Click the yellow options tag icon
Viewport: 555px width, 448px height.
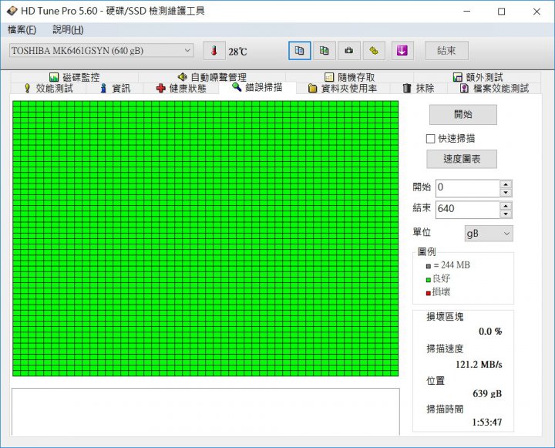point(374,51)
